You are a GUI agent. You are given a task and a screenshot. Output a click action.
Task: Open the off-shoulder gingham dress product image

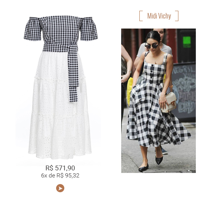coord(60,87)
